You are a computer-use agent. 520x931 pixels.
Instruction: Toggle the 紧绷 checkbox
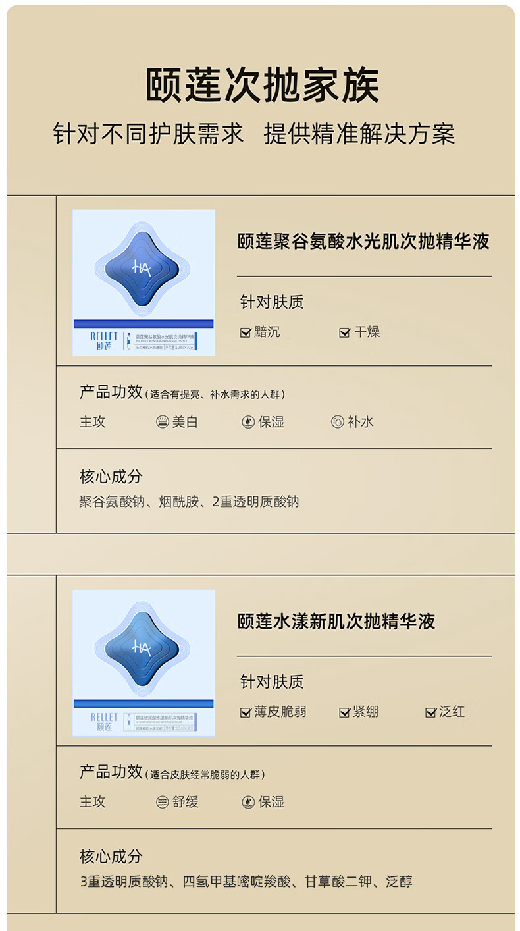344,712
